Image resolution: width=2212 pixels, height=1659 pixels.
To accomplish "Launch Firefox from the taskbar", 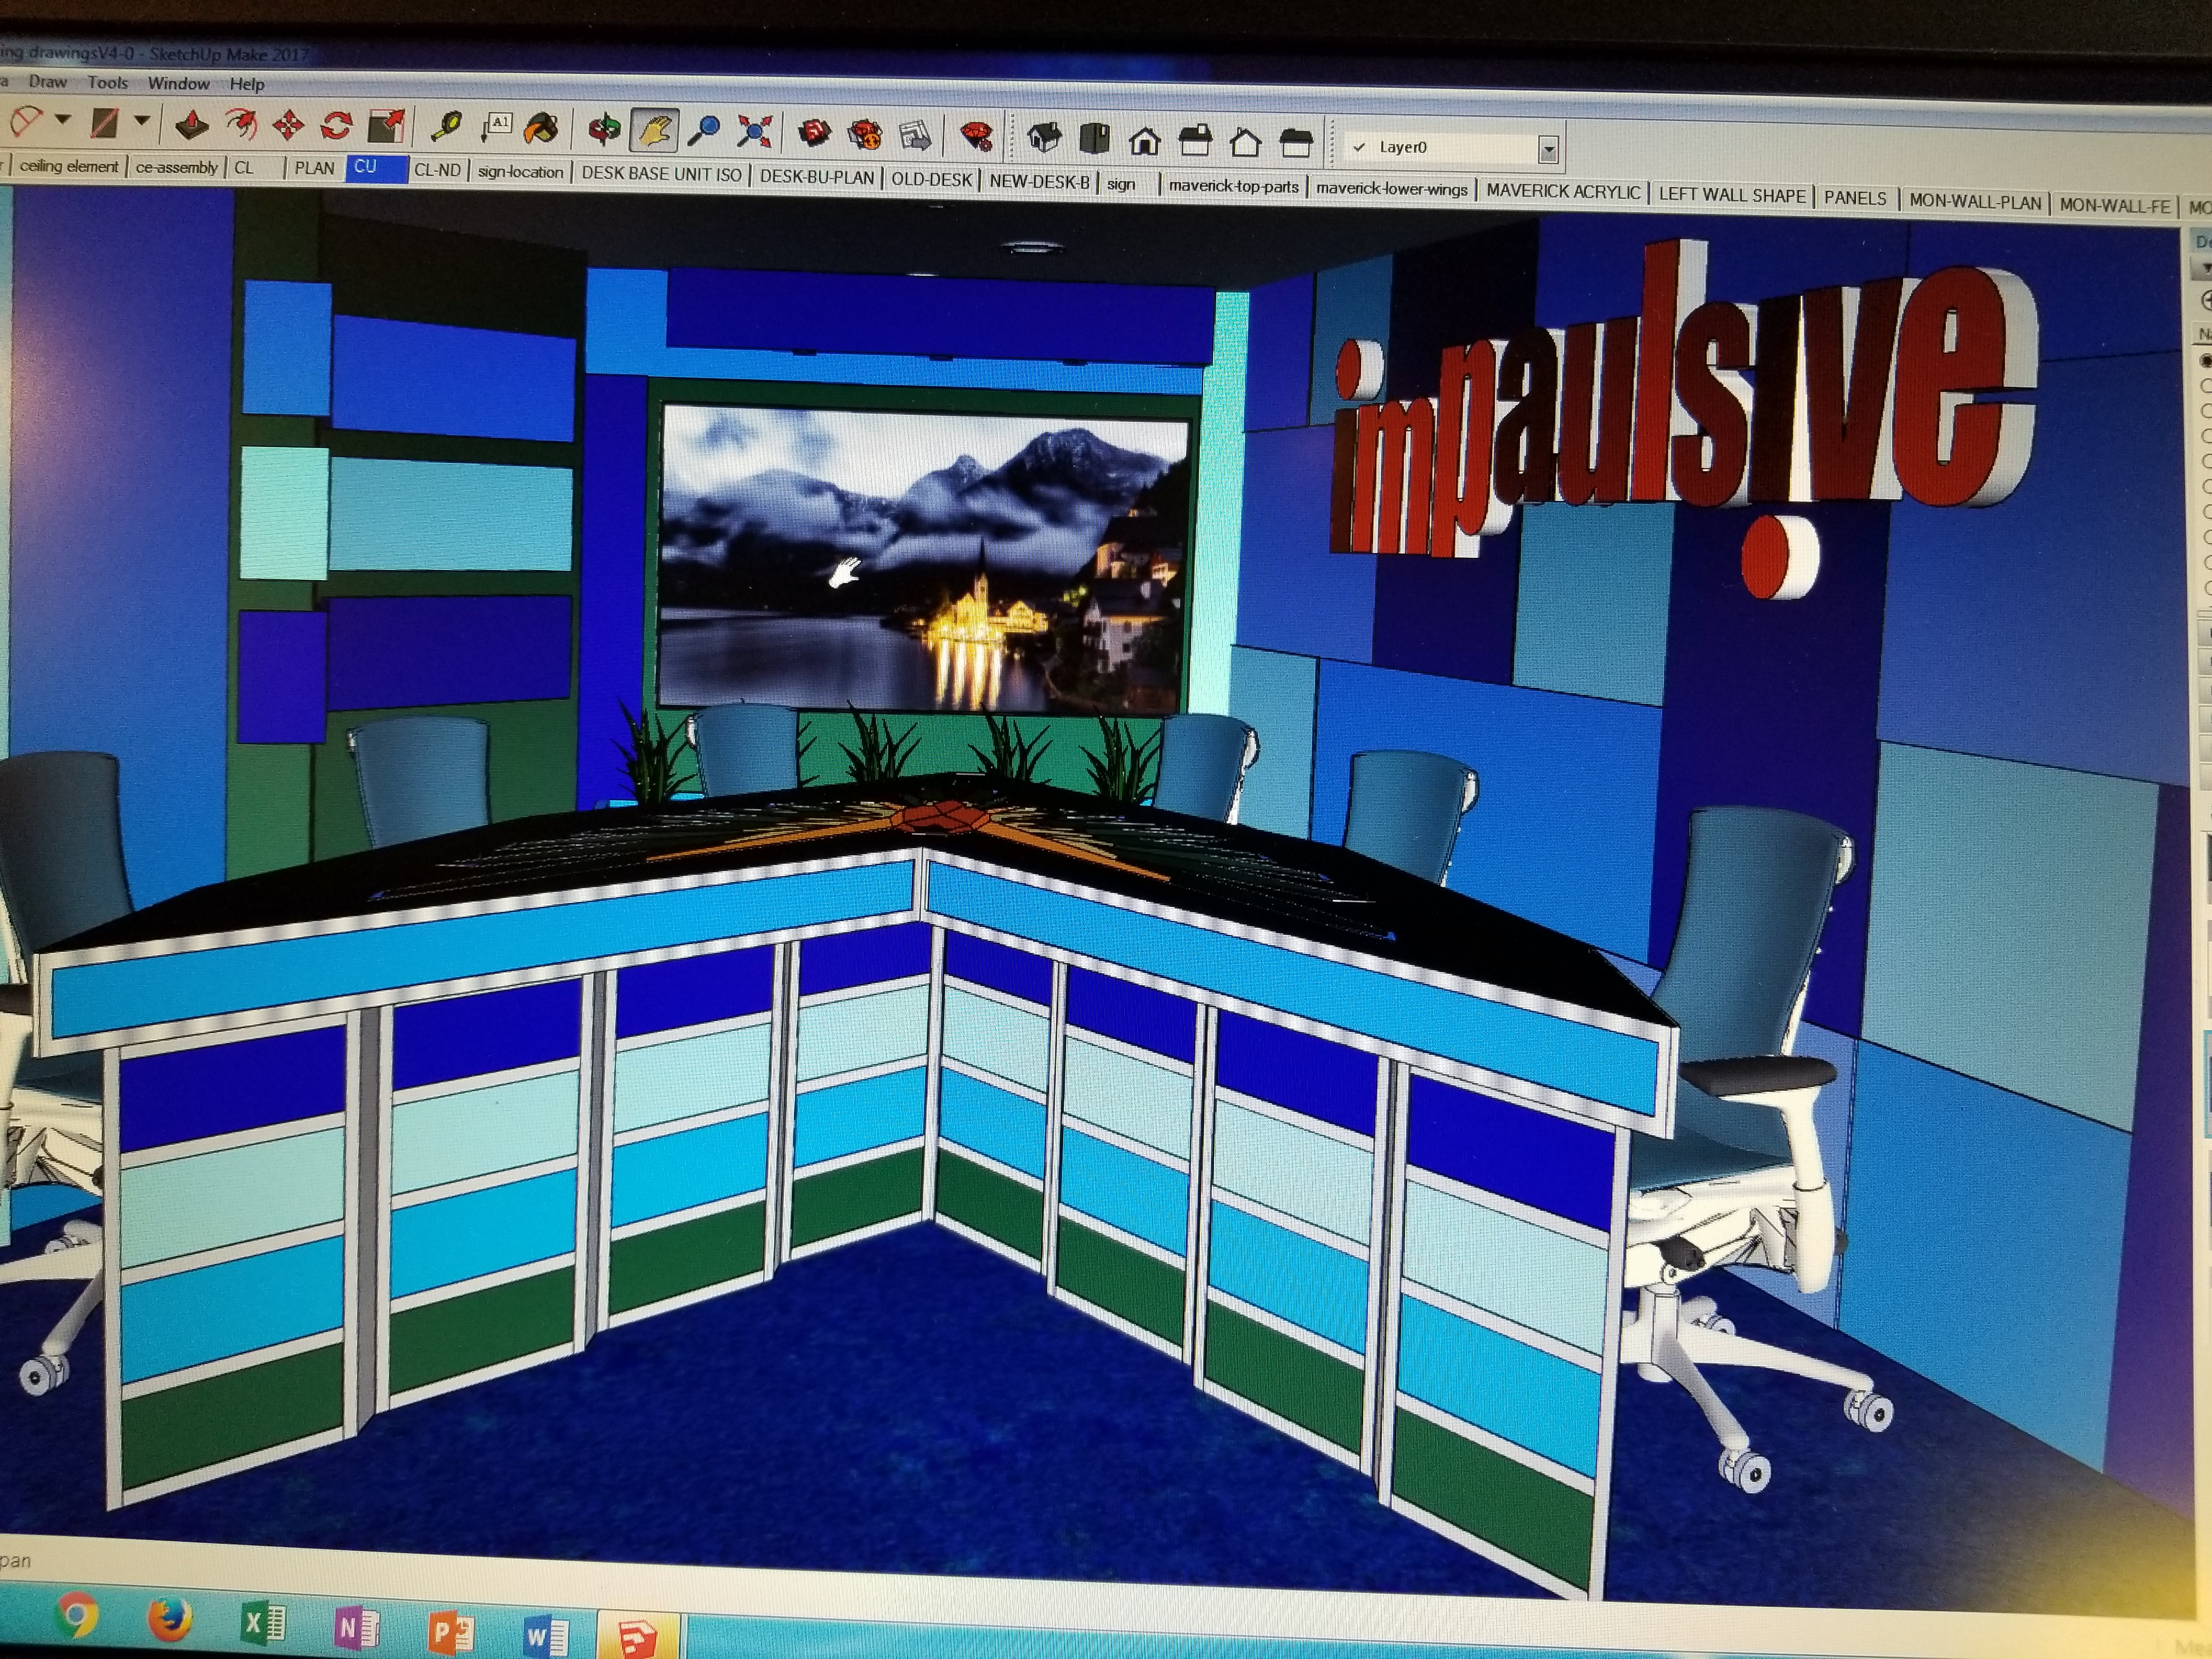I will (x=169, y=1619).
